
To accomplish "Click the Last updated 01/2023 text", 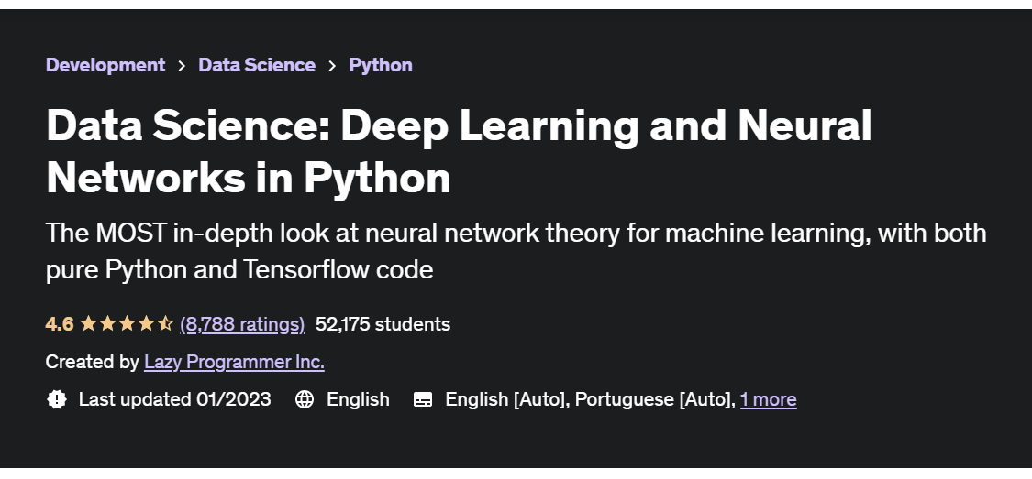I will click(174, 399).
